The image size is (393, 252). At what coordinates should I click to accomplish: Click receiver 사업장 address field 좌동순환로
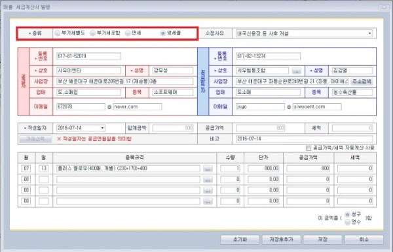292,81
